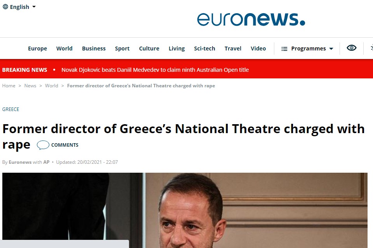Click the comments speech bubble icon
The image size is (373, 248).
[x=43, y=145]
